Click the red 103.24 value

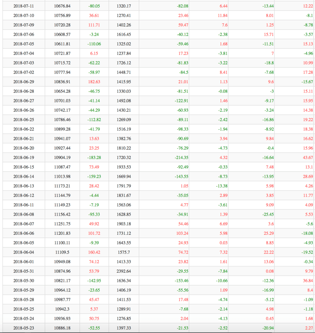pos(181,233)
